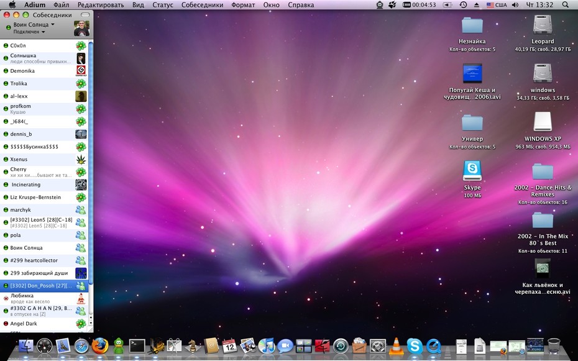Open the Собеседники menu
This screenshot has height=361, width=578.
coord(202,5)
